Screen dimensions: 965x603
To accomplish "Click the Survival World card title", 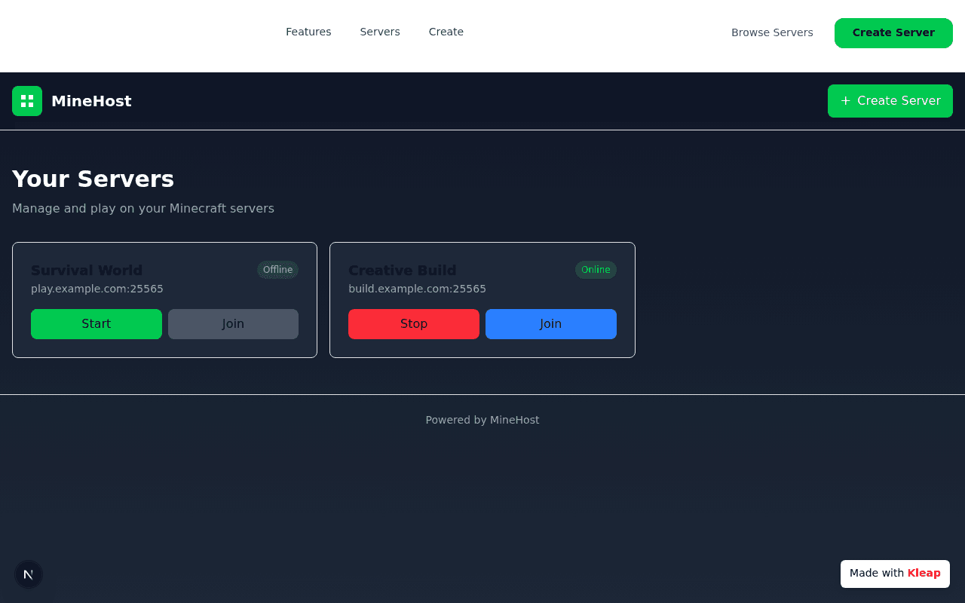I will (x=87, y=271).
